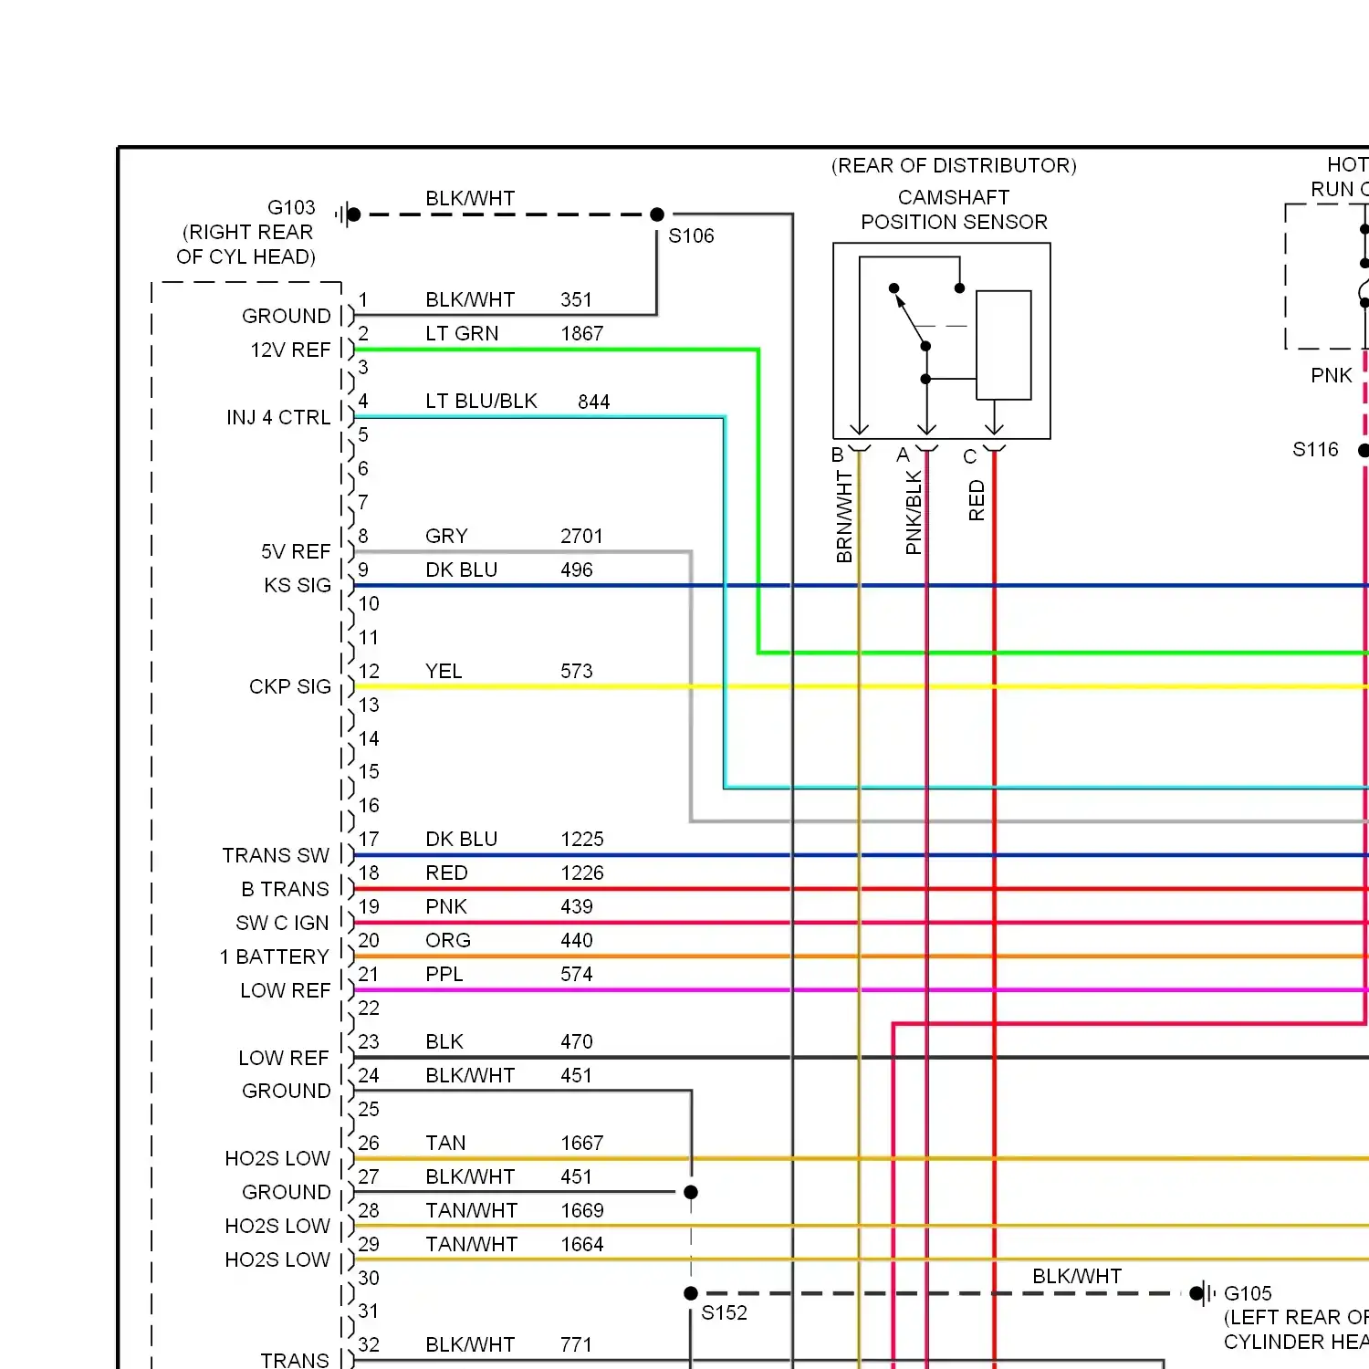Click the KS SIG pin label
1369x1369 pixels.
click(x=298, y=585)
